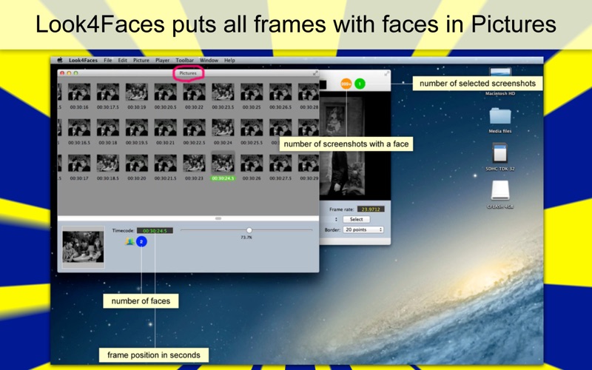Select the thumbnail at 00:30:18
This screenshot has height=370, width=592.
107,127
